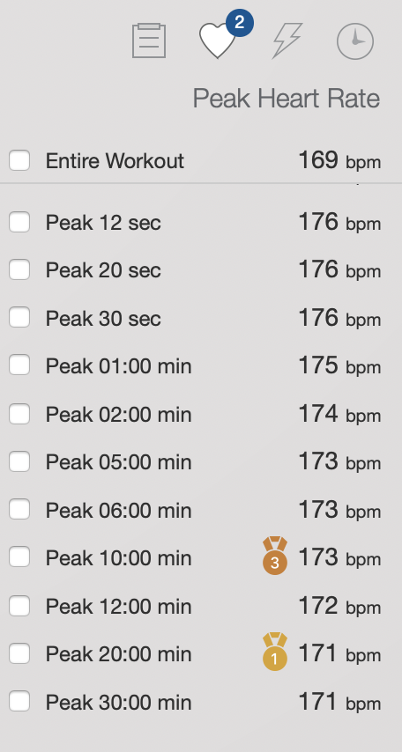This screenshot has width=402, height=752.
Task: Enable the Peak 12 sec checkbox
Action: pyautogui.click(x=19, y=222)
